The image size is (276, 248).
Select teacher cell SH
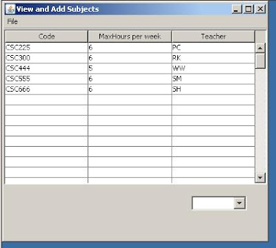pyautogui.click(x=213, y=89)
